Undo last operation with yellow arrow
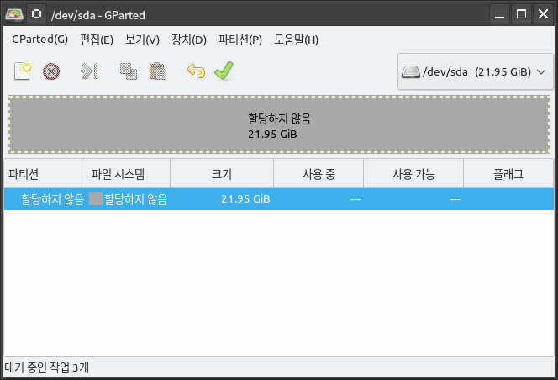The width and height of the screenshot is (558, 380). point(196,71)
